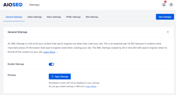Collapse the General Sitemap section chevron
Screen dimensions: 176x95
click(168, 32)
